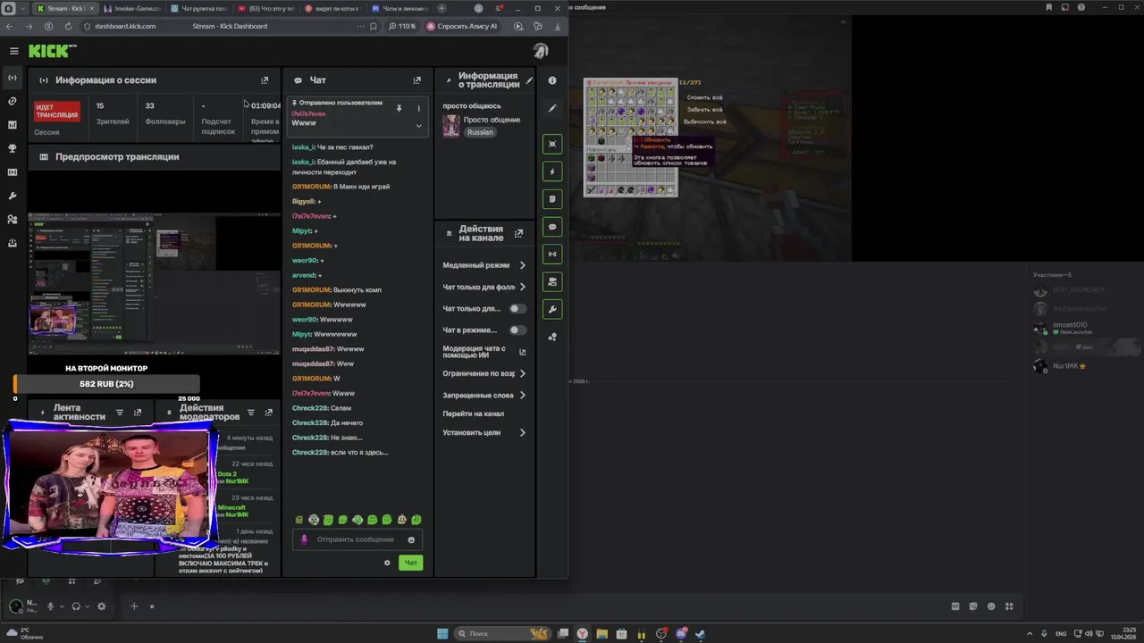The height and width of the screenshot is (643, 1144).
Task: Click the info icon in right toolbar
Action: coord(552,80)
